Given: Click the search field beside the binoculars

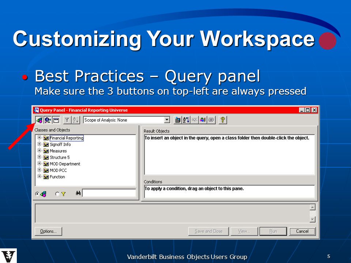Looking at the screenshot, I should [109, 193].
